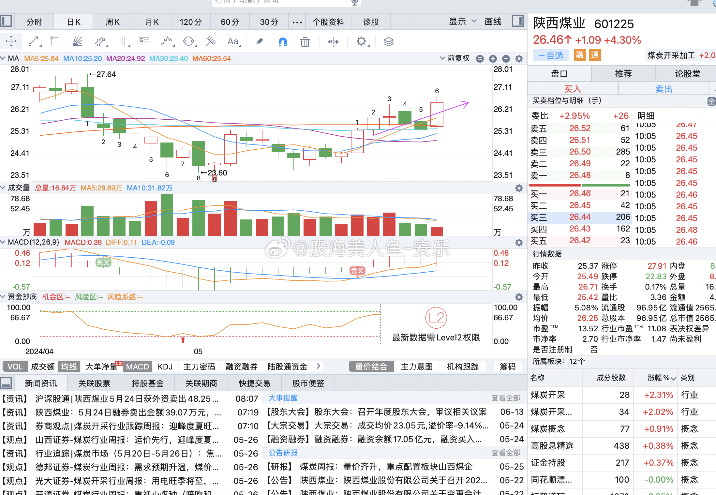Select the circle arc drawing tool
The width and height of the screenshot is (716, 495).
(x=188, y=41)
